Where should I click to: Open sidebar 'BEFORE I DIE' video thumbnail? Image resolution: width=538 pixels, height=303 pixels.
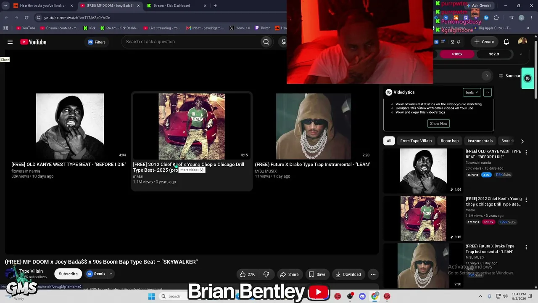click(x=423, y=171)
